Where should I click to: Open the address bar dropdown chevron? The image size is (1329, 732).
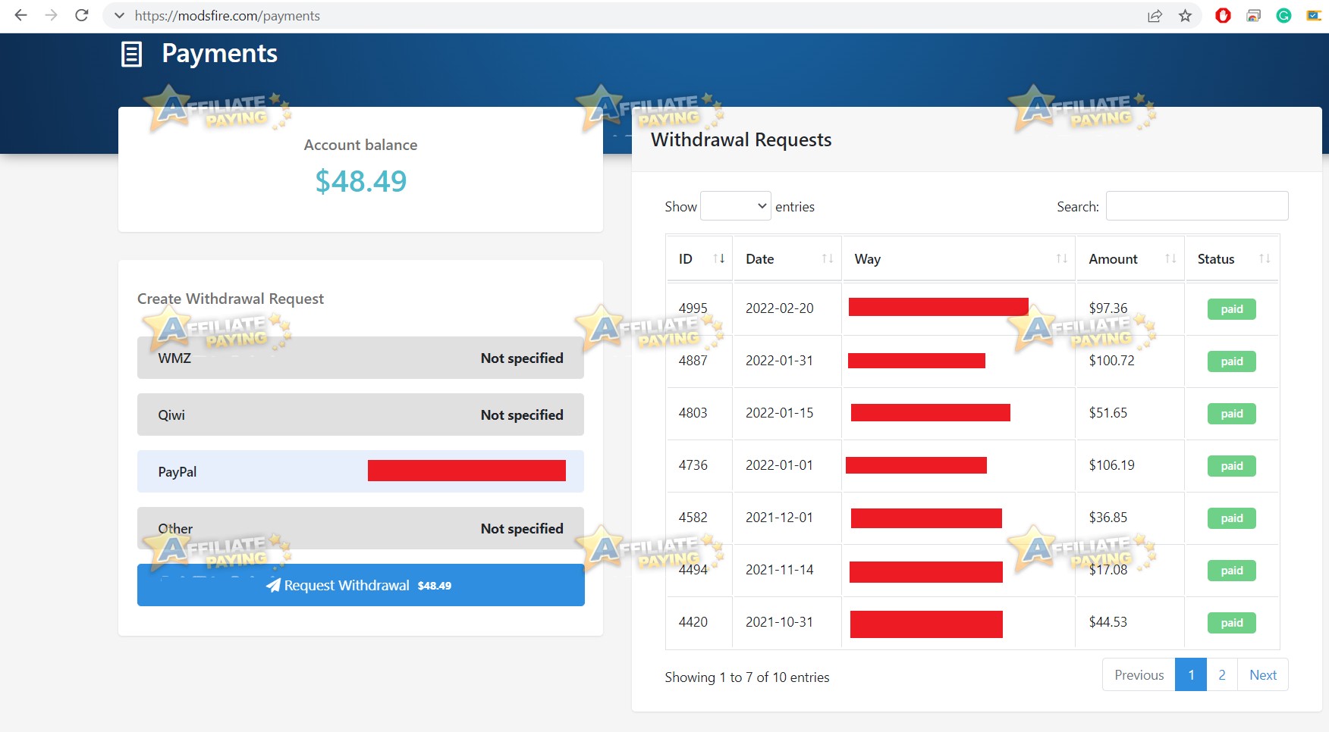(119, 15)
